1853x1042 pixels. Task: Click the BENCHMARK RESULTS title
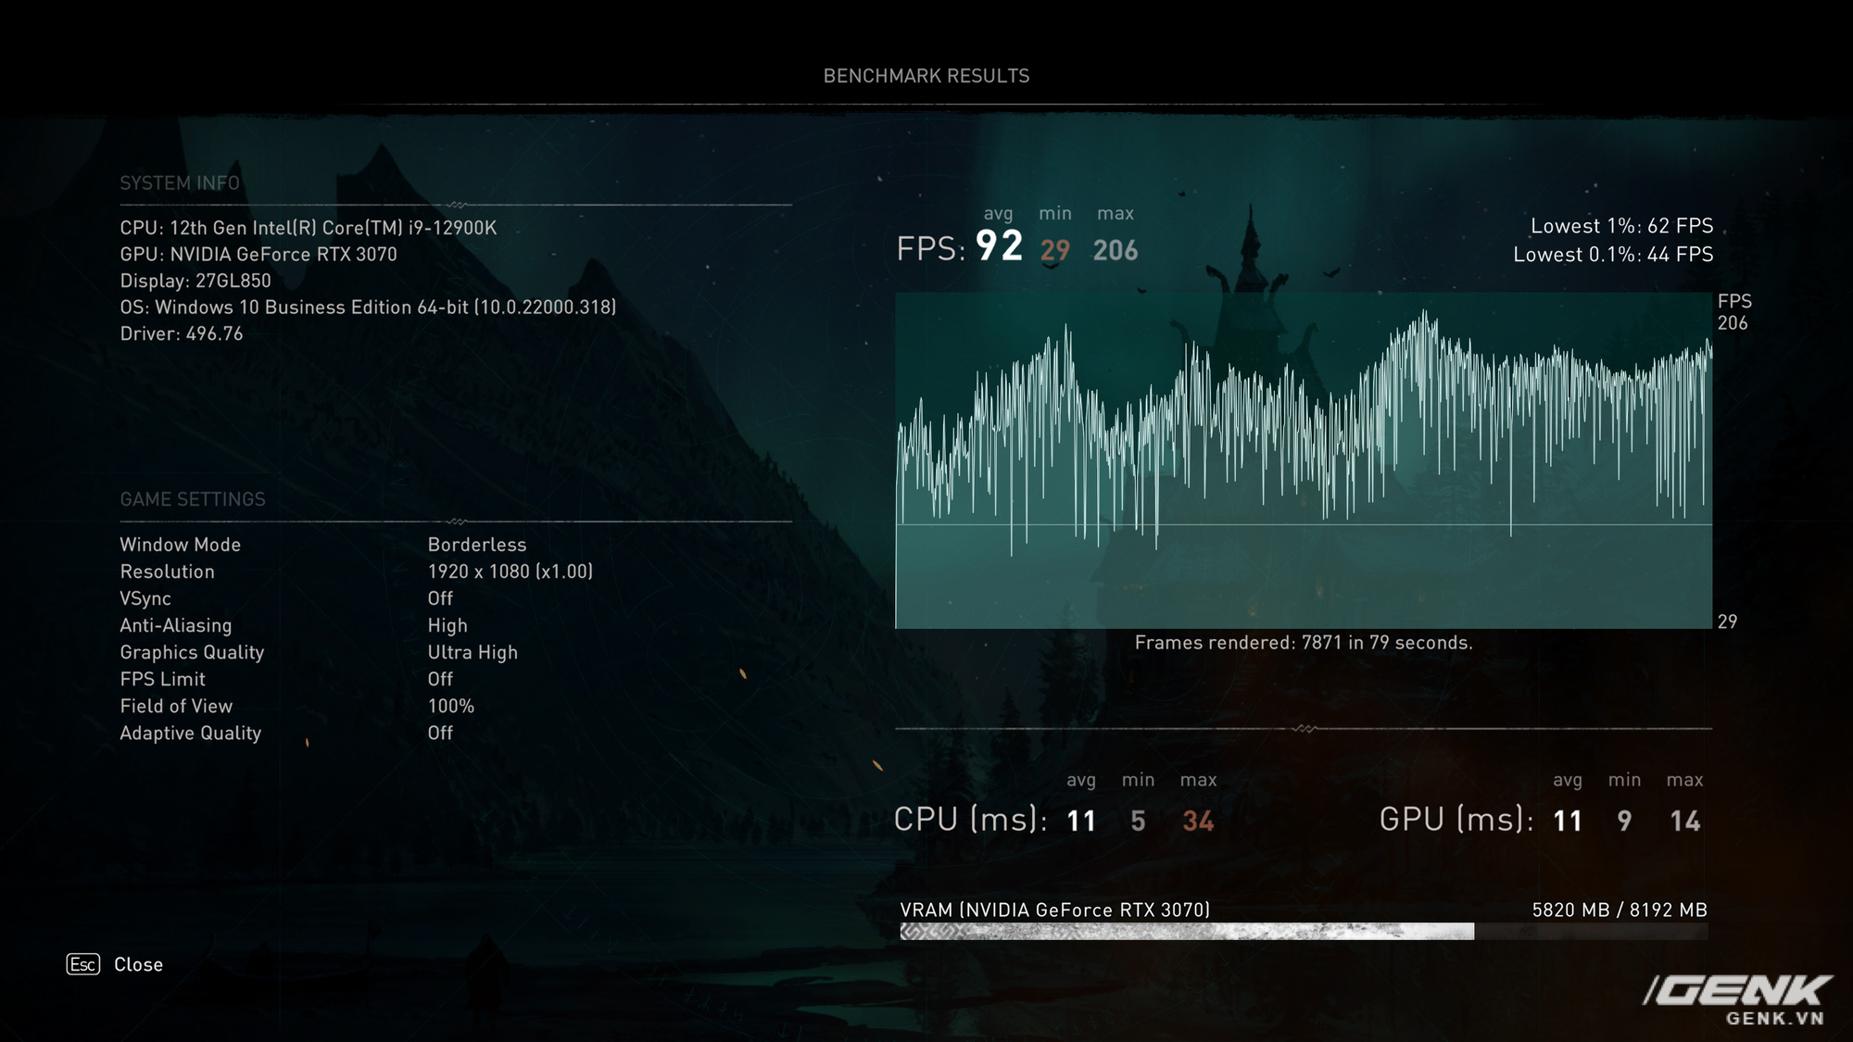pos(926,76)
